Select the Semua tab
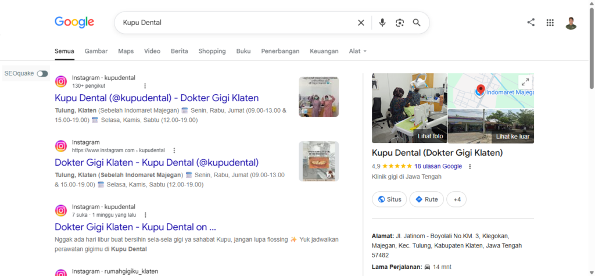 [64, 51]
